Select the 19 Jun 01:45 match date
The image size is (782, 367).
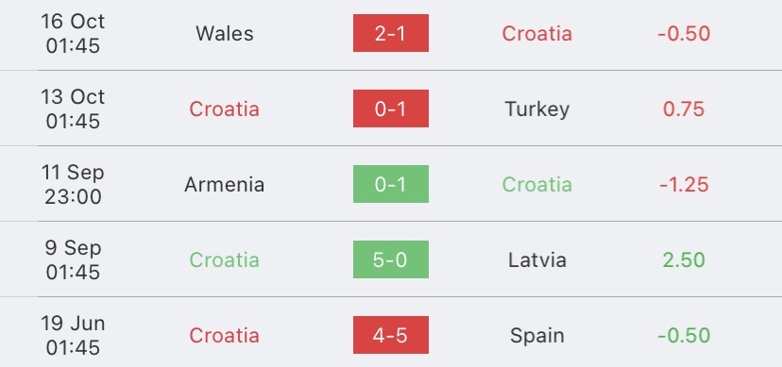click(73, 336)
